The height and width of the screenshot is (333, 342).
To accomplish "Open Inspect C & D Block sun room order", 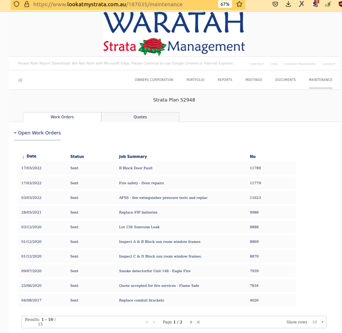I will tap(160, 256).
